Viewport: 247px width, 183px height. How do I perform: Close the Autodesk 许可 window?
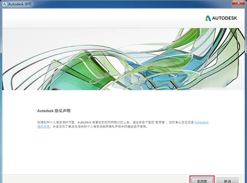point(238,3)
